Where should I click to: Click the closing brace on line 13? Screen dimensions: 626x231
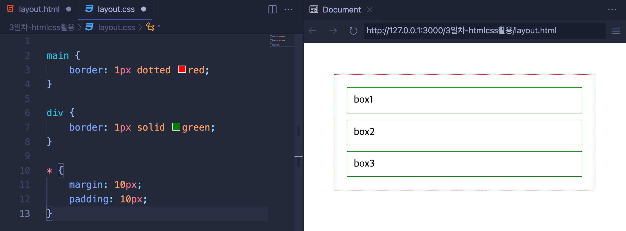[49, 214]
